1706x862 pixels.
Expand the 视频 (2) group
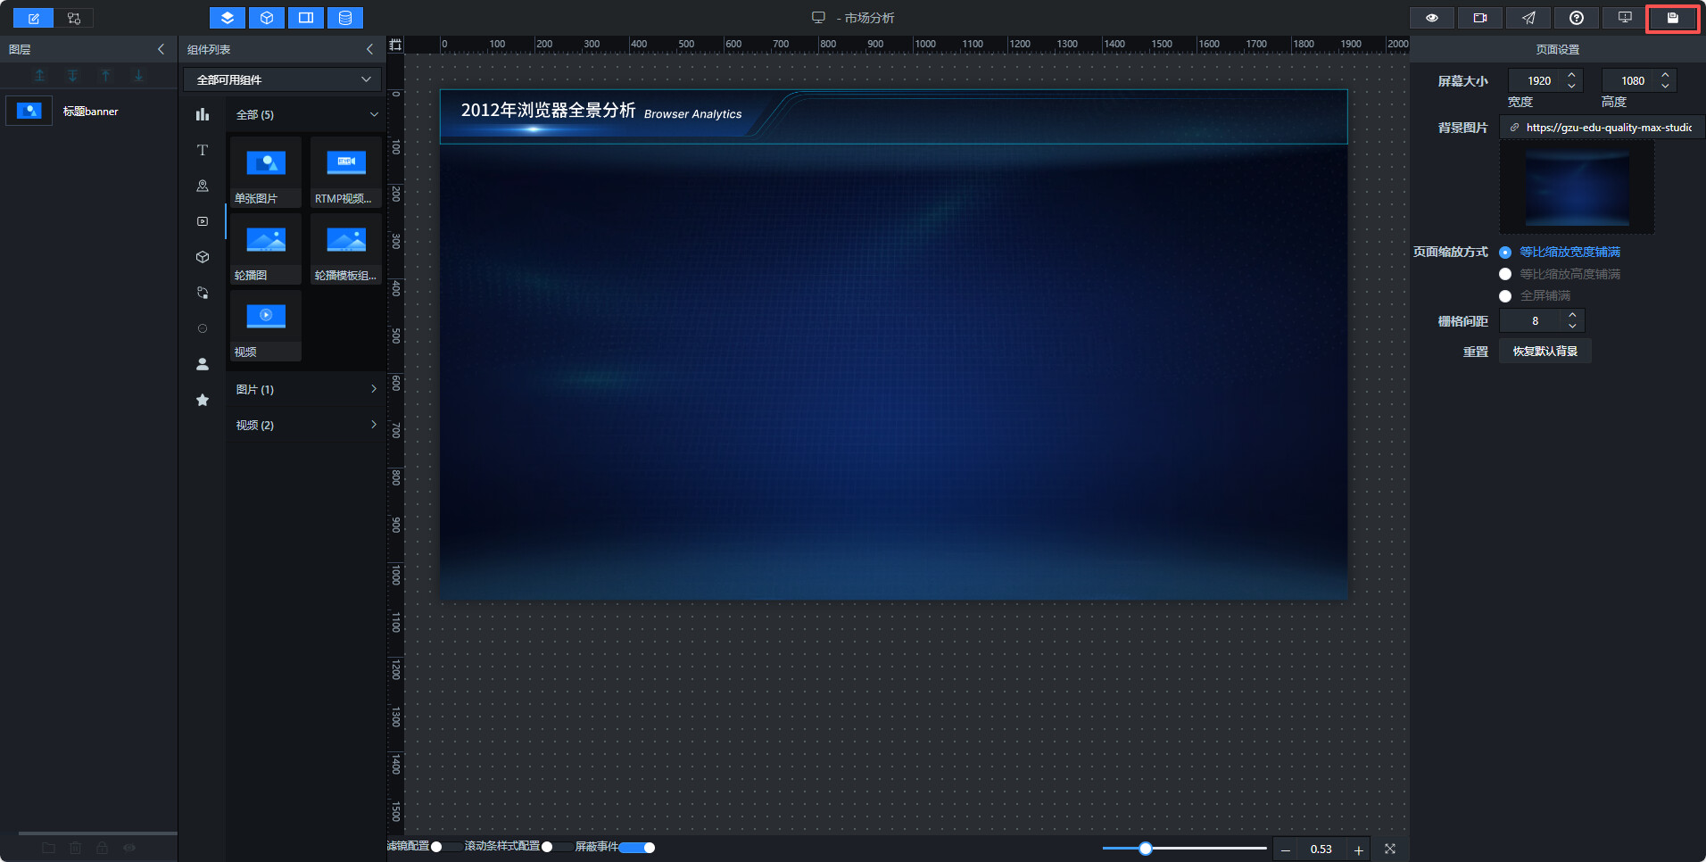point(306,425)
